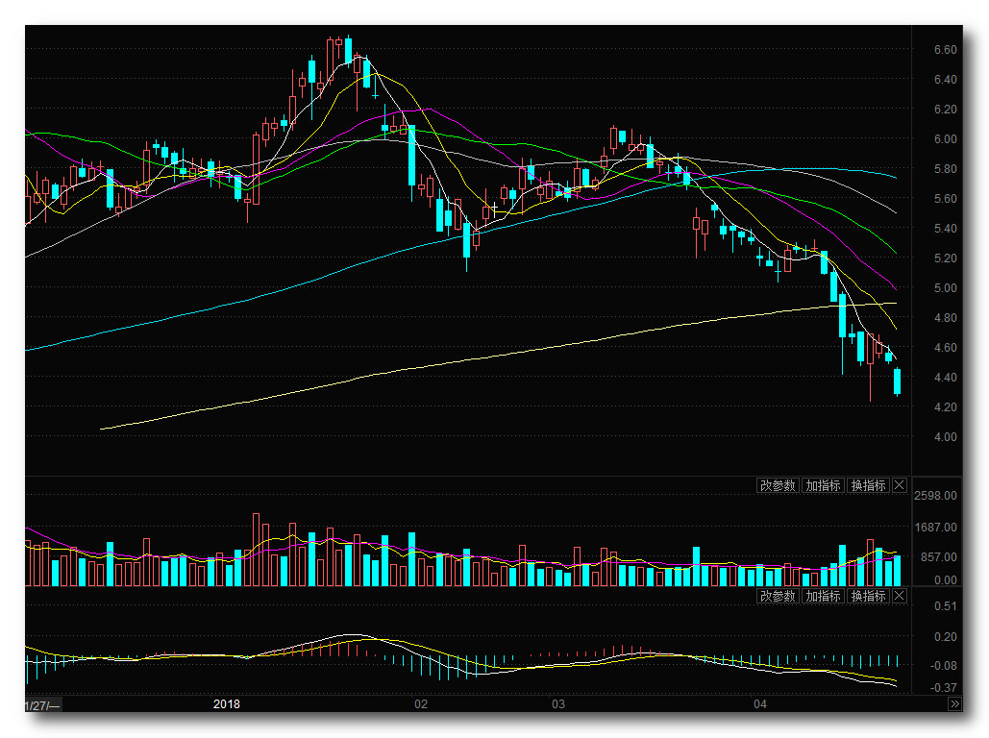Click the tallest red volume bar
This screenshot has height=738, width=989.
[257, 550]
